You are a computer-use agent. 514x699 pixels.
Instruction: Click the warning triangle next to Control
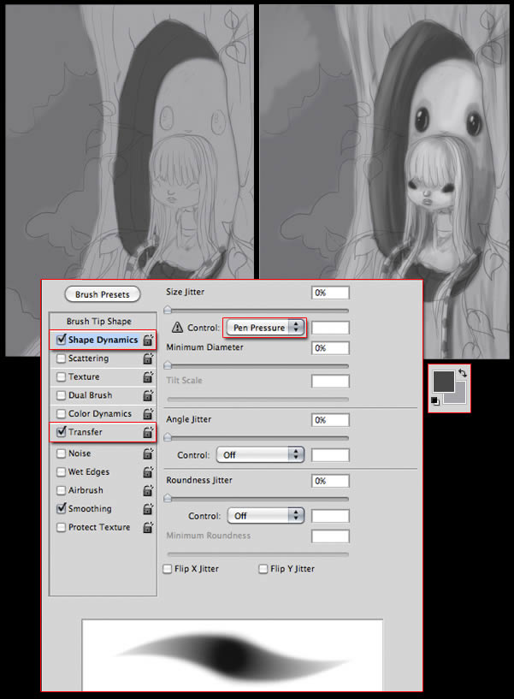pyautogui.click(x=177, y=328)
